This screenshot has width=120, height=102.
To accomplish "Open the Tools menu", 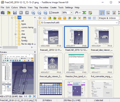I will [61, 7].
